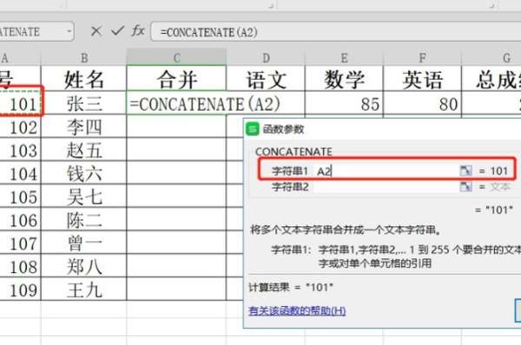
Task: Click the 函数参数 dialog WPS icon
Action: [252, 128]
